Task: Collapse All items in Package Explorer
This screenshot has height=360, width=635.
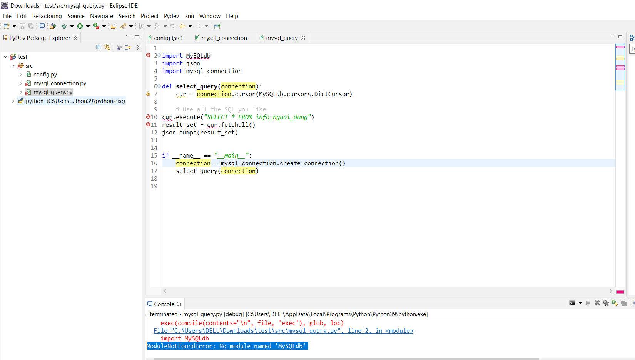Action: point(99,47)
